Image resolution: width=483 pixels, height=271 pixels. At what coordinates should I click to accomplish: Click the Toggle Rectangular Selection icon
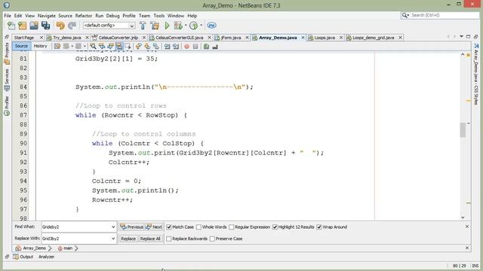pyautogui.click(x=128, y=47)
